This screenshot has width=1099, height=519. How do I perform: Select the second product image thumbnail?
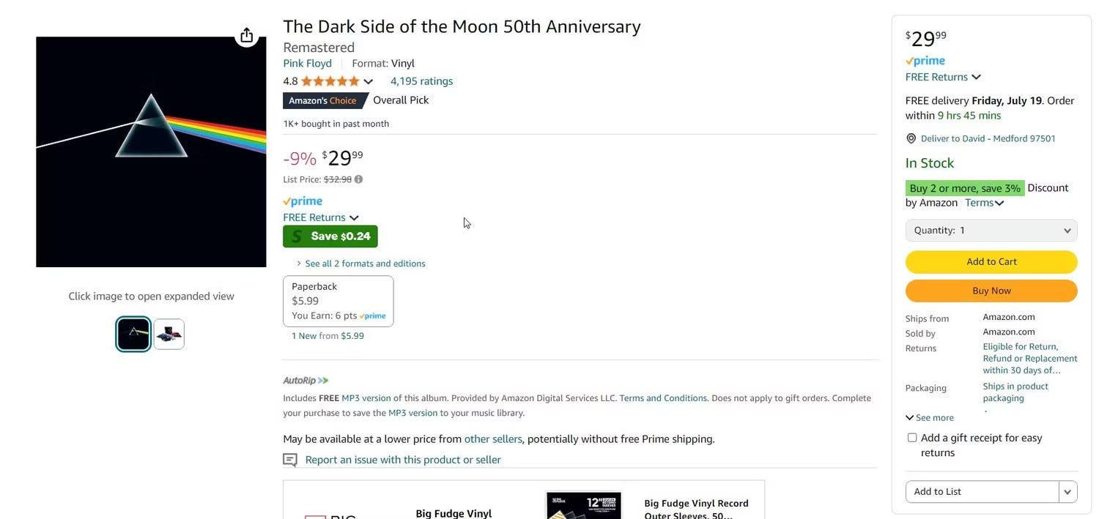click(169, 335)
